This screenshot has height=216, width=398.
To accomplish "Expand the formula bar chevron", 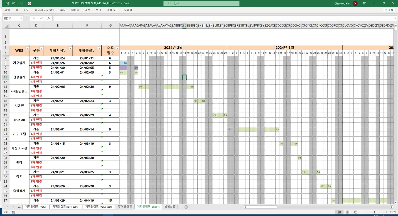I will click(x=395, y=18).
